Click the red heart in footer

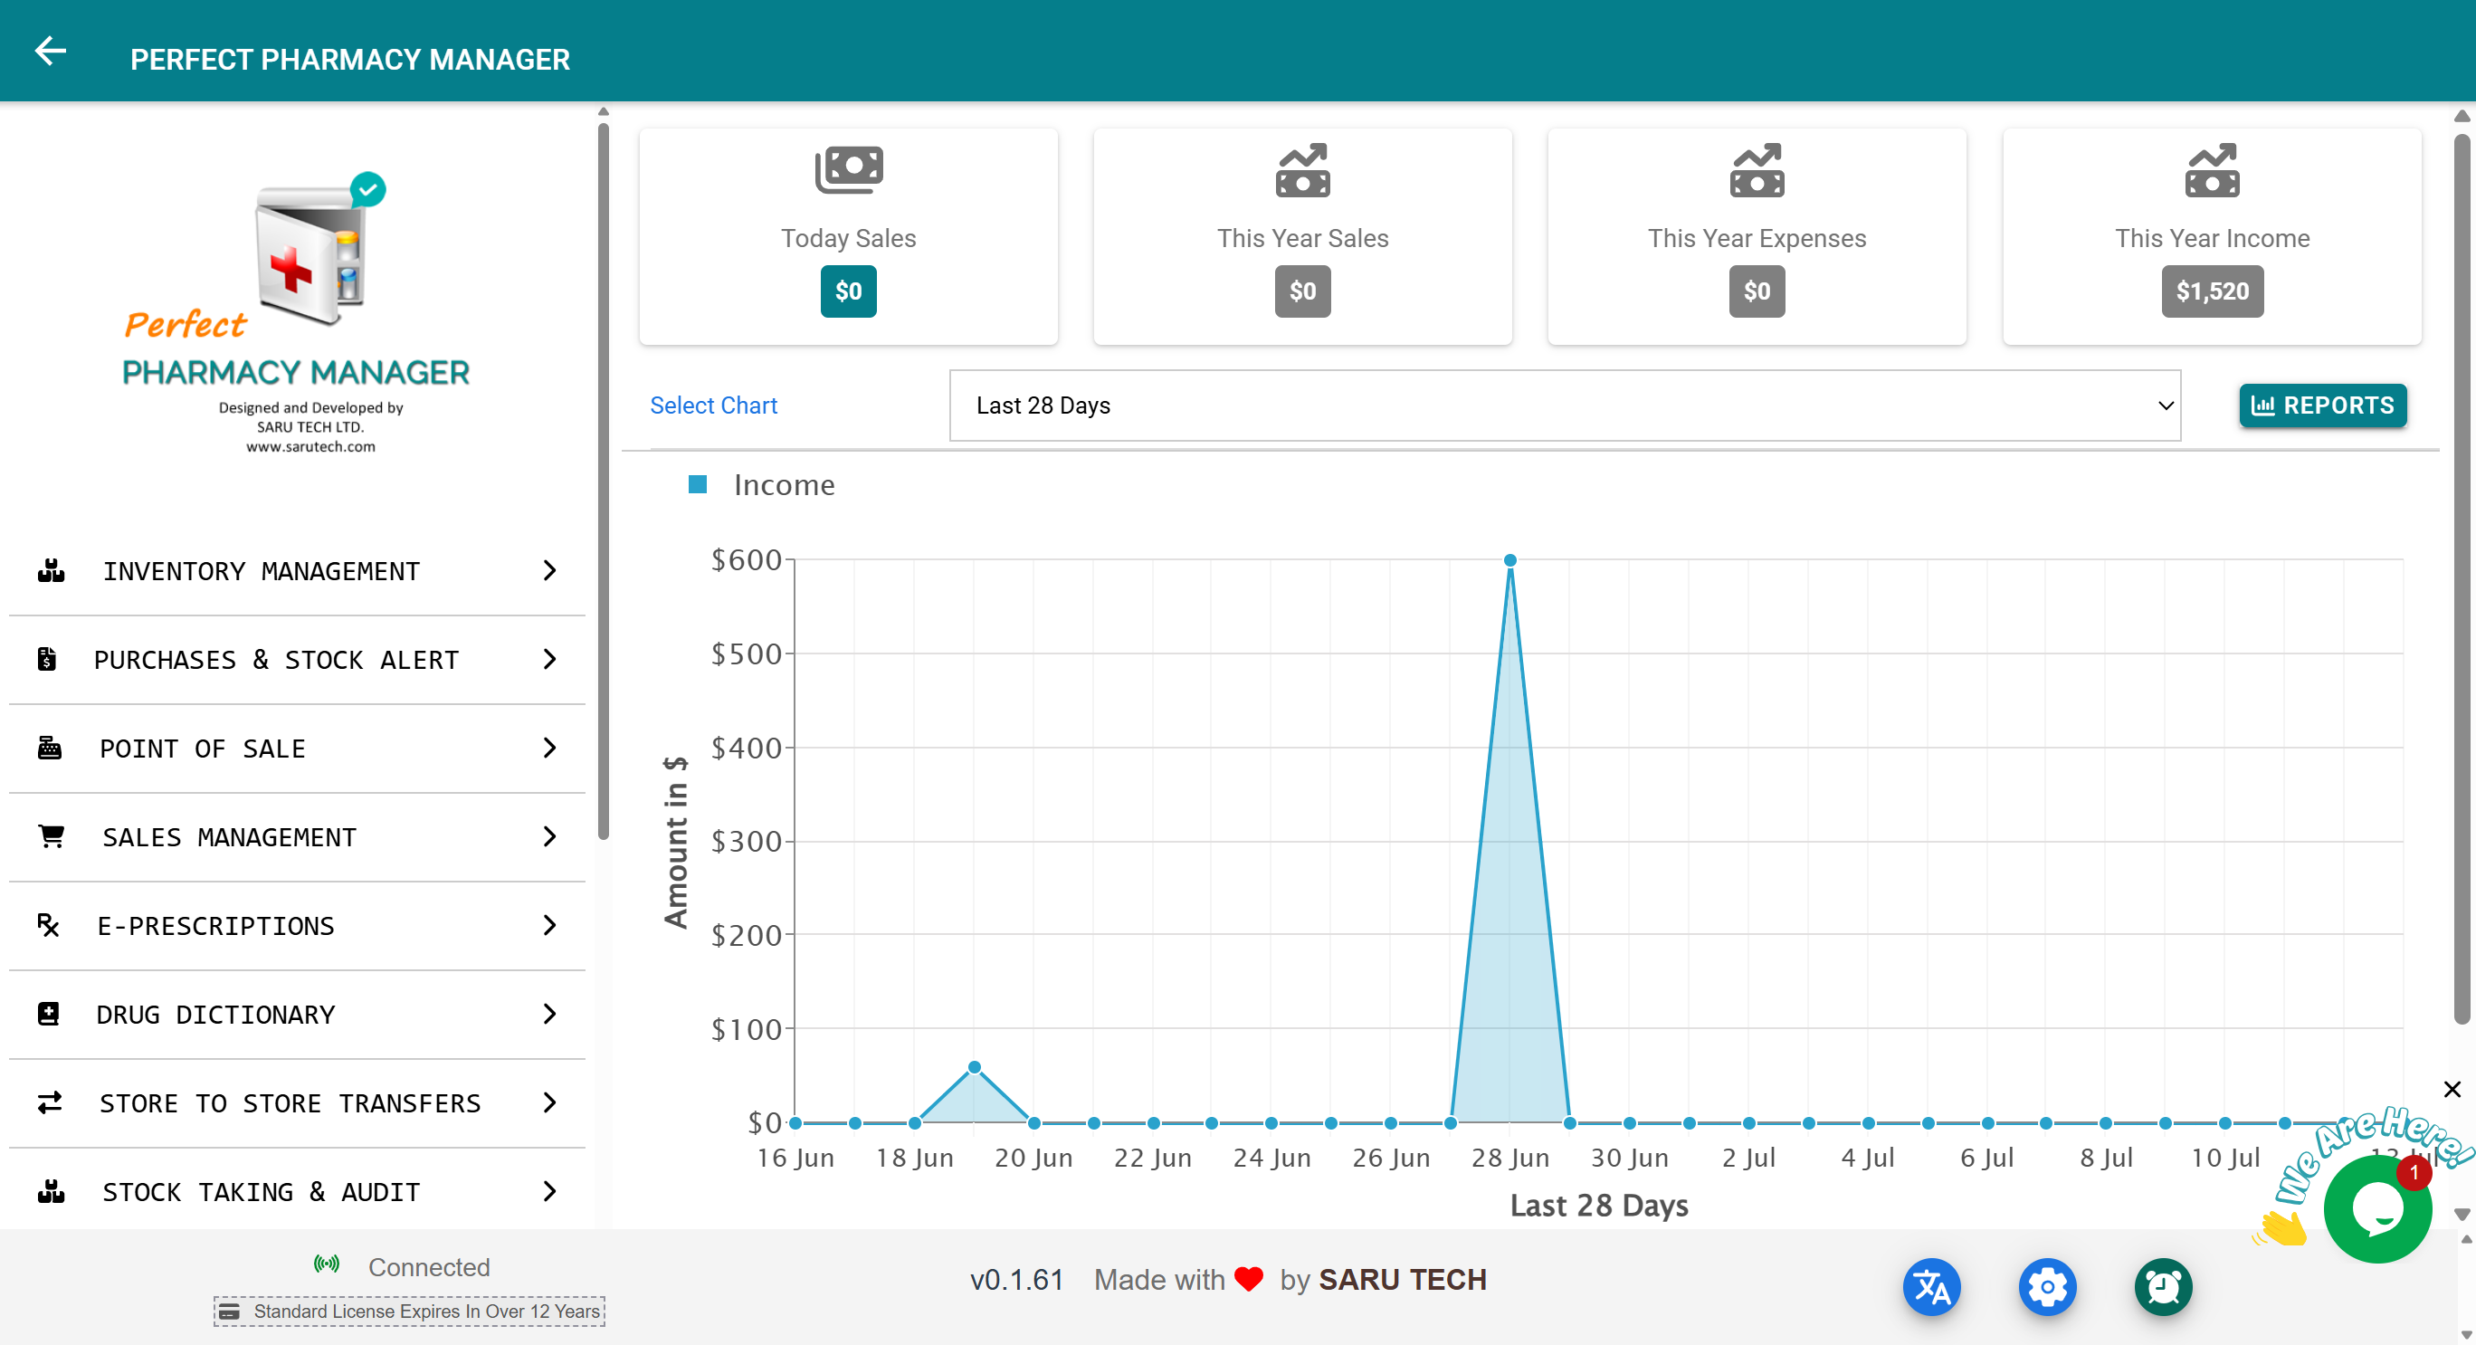[1249, 1280]
